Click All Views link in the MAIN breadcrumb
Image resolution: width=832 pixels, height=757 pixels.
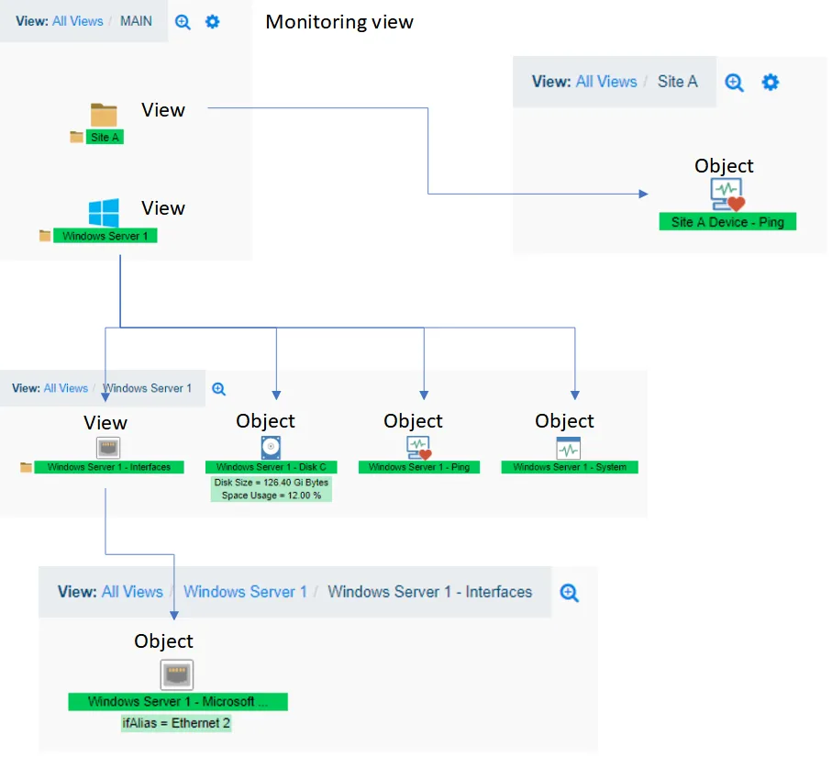[x=77, y=20]
